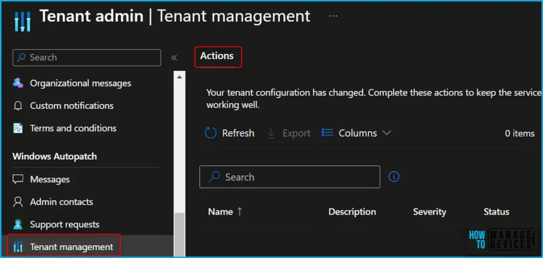543x258 pixels.
Task: Click the Admin contacts person icon
Action: click(x=17, y=202)
